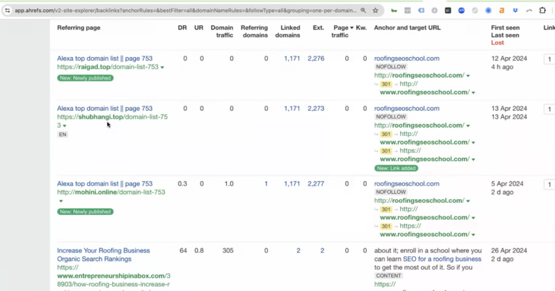Click the Domain traffic column header

(222, 31)
